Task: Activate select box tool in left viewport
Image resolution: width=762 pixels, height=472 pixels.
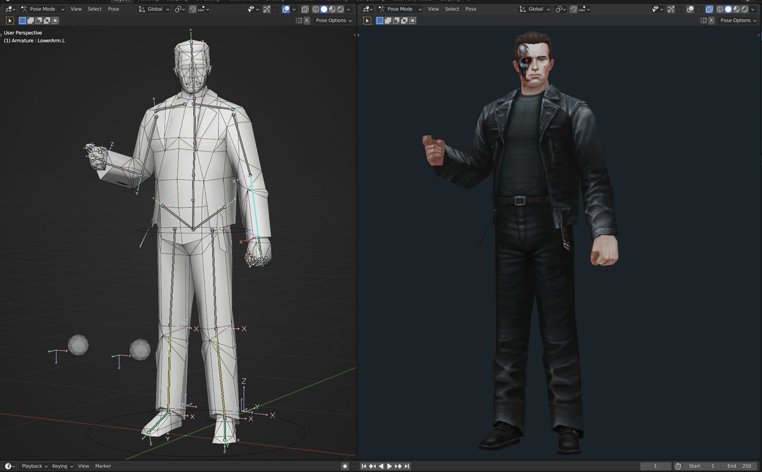Action: pyautogui.click(x=10, y=20)
